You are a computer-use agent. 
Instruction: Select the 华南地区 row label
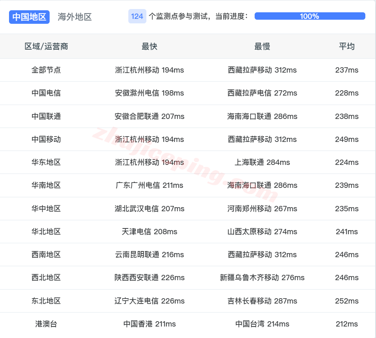pos(46,185)
